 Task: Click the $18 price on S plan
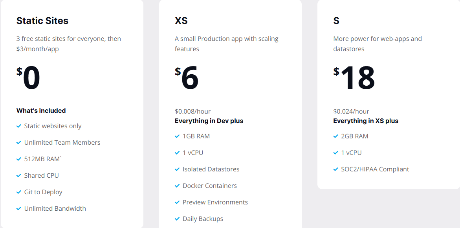click(354, 78)
